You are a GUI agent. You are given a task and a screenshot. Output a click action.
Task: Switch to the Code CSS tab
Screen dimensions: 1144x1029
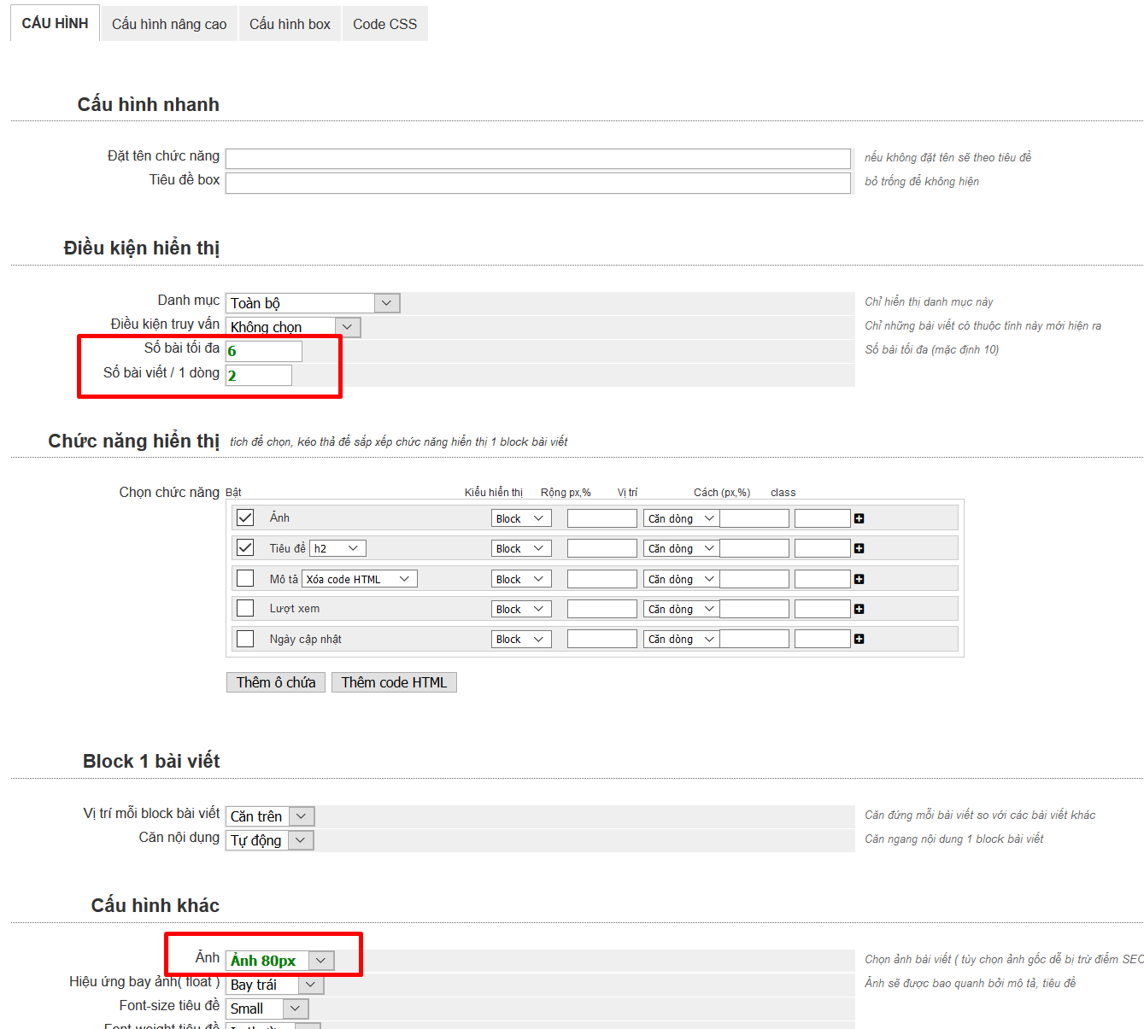384,24
